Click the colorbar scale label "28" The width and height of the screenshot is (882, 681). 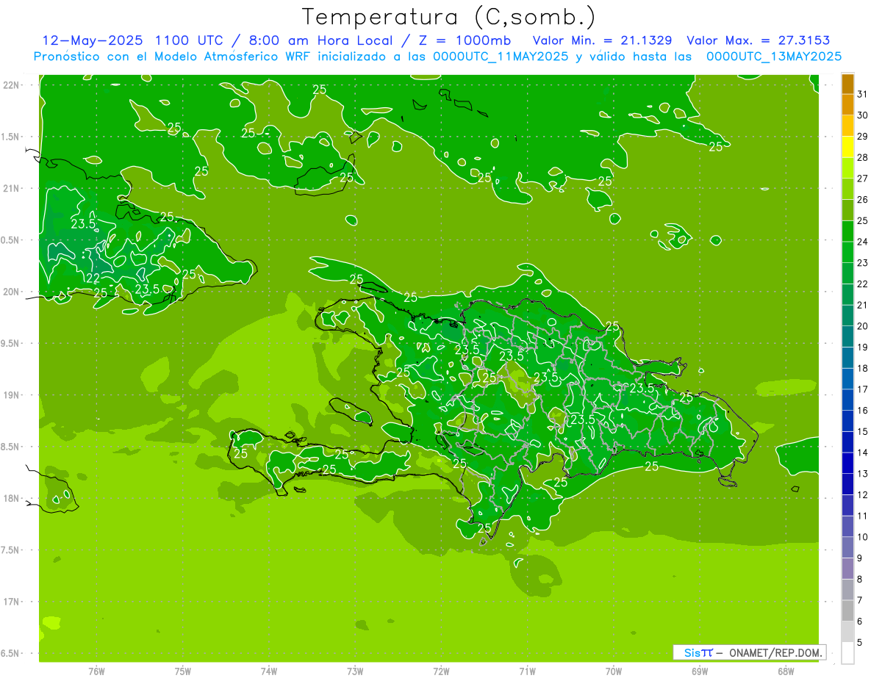tap(862, 157)
